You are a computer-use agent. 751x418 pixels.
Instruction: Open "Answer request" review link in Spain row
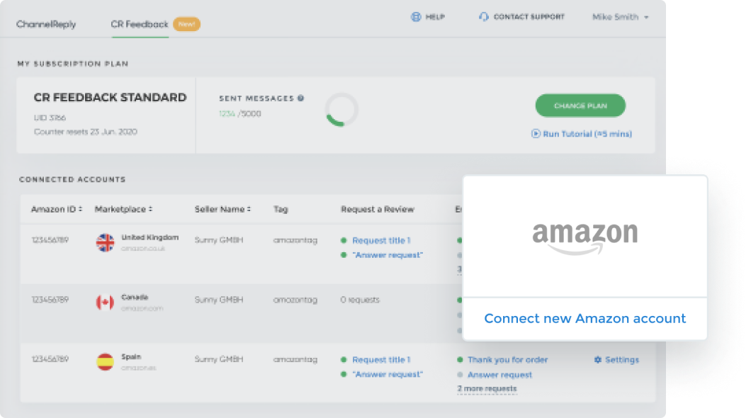[388, 374]
